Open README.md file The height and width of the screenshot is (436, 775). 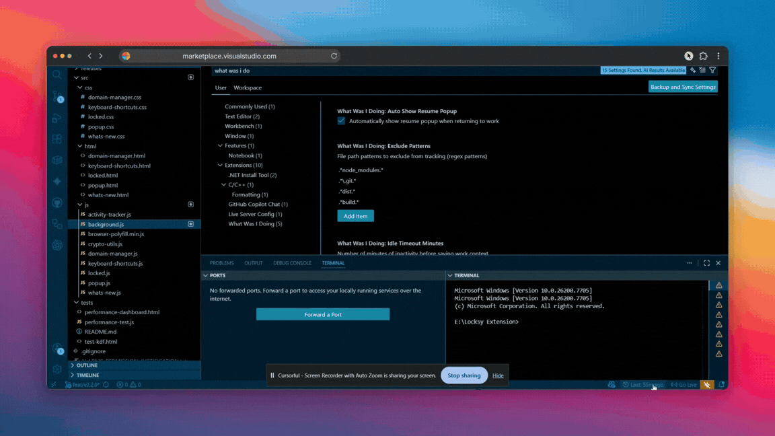click(x=100, y=332)
